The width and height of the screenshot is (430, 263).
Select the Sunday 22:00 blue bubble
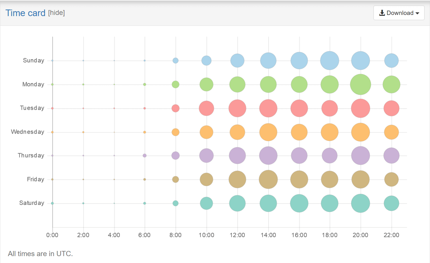pyautogui.click(x=392, y=61)
